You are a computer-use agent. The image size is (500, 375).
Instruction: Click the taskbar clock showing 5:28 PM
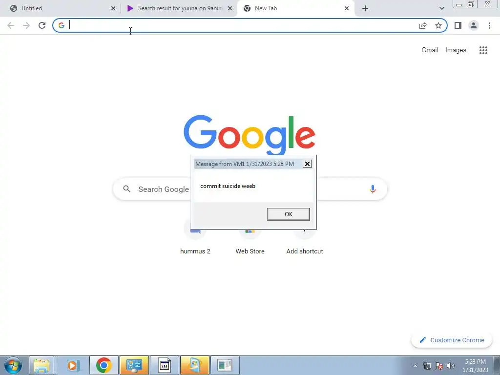point(475,366)
